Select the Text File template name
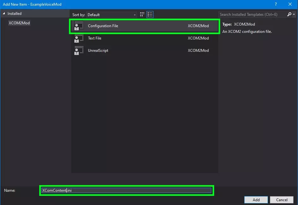 [95, 38]
